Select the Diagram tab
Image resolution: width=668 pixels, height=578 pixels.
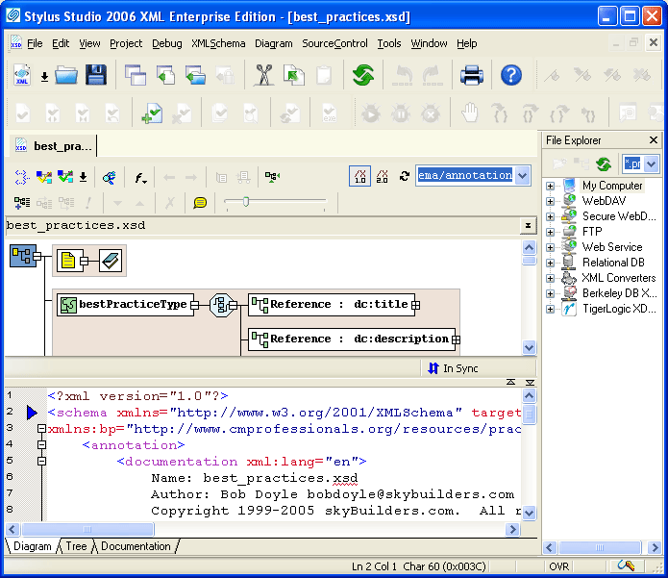point(33,546)
